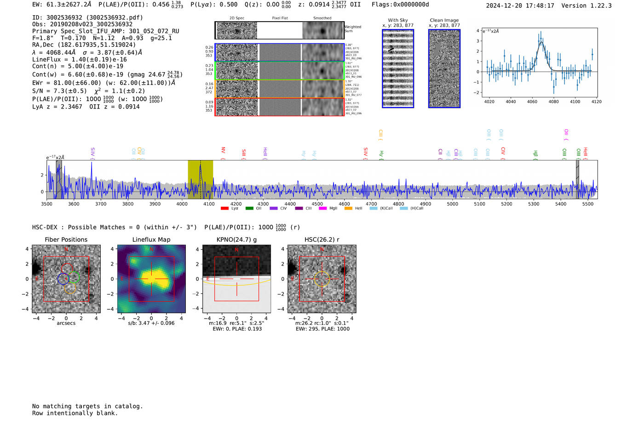Select the m:16.9 re:5.1" s:2.5" caption

click(236, 323)
